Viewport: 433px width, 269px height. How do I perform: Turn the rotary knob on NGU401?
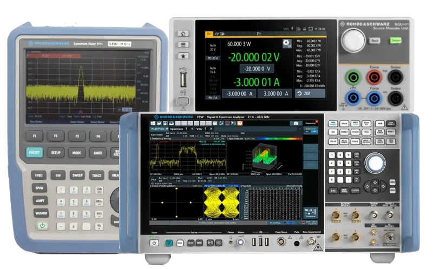tap(353, 40)
